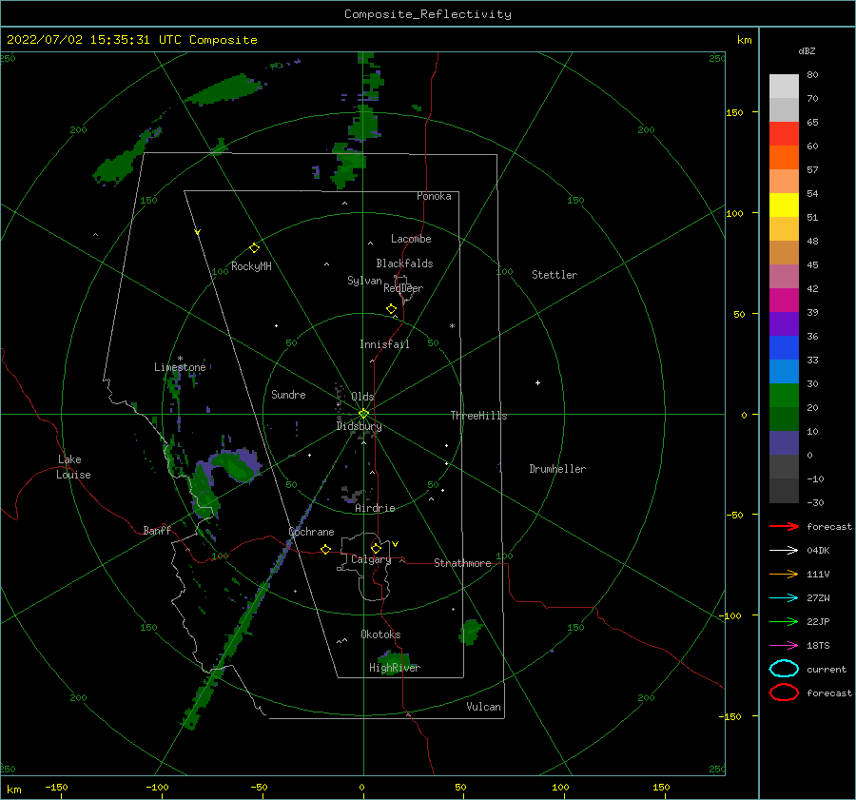Click the Strathmore town label
The image size is (856, 800).
(x=462, y=563)
